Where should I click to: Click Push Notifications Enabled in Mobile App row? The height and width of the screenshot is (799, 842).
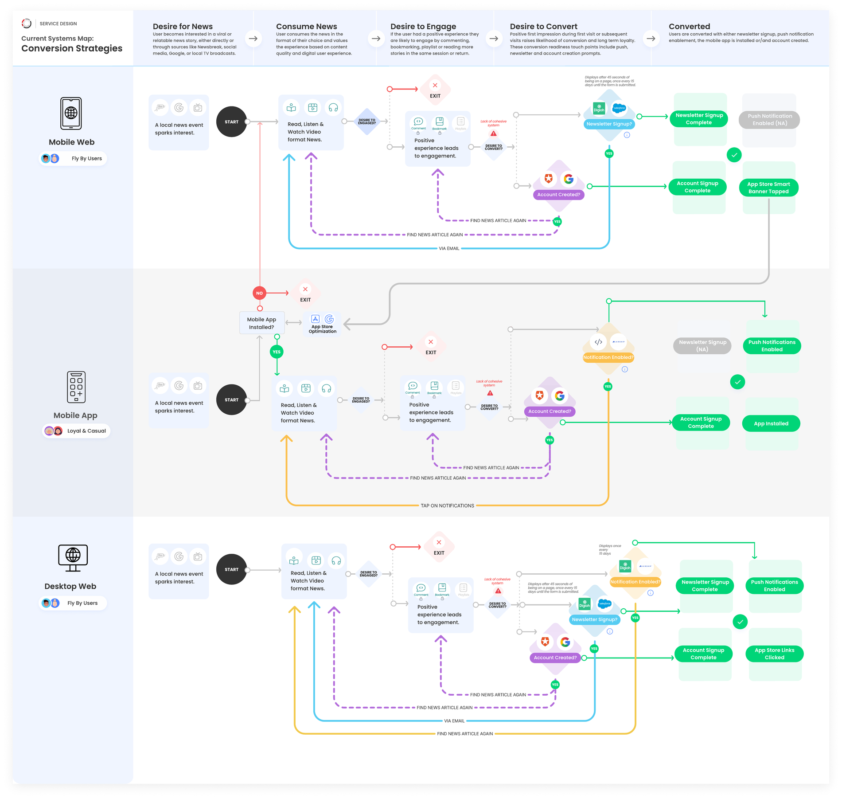point(772,345)
